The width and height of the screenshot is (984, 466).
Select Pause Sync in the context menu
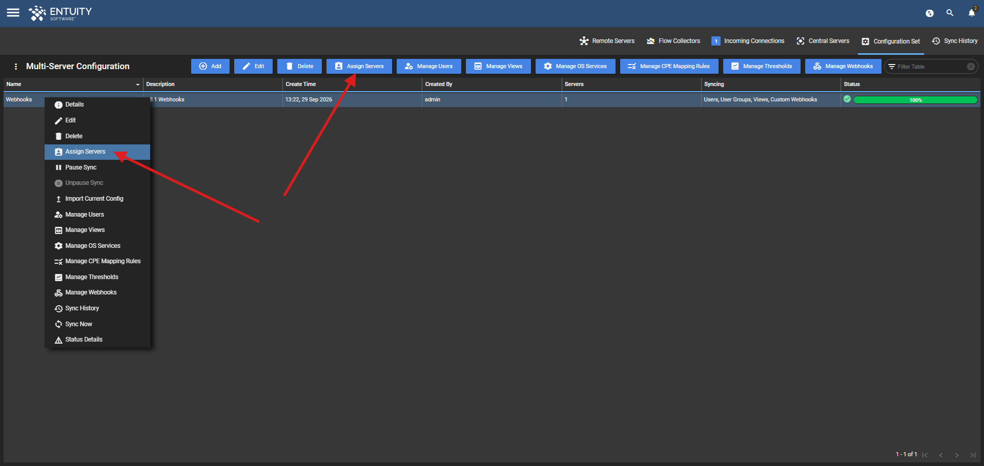click(x=97, y=167)
